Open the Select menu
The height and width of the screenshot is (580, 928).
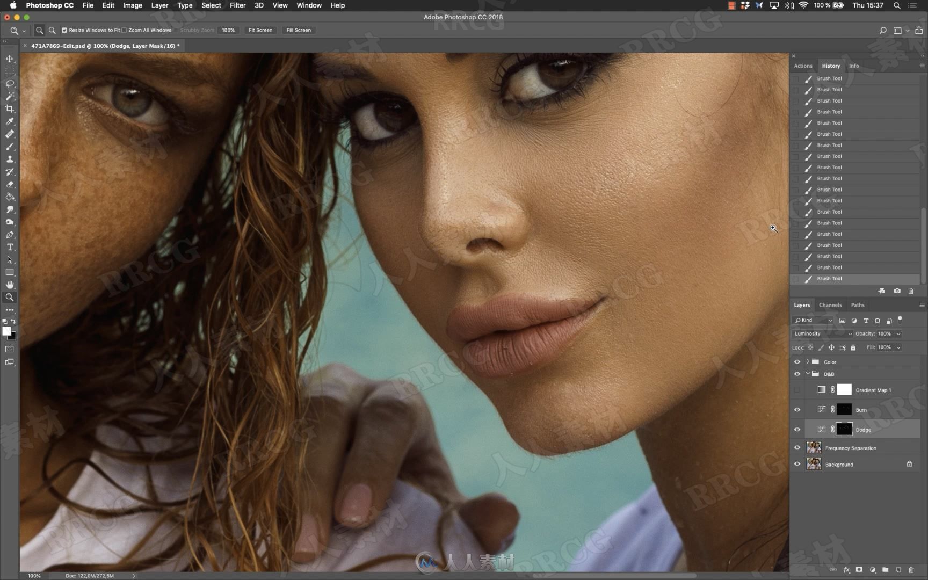(x=211, y=5)
